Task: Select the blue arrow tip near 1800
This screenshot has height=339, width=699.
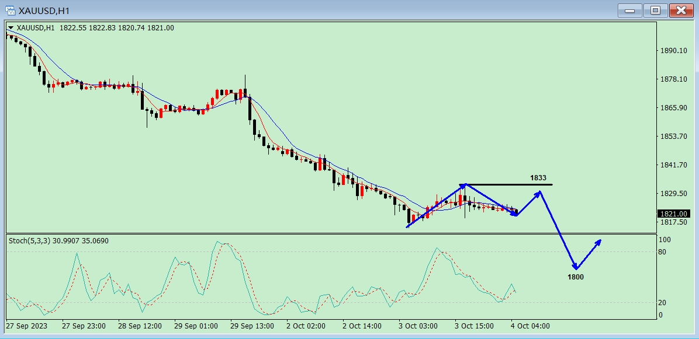Action: click(576, 267)
